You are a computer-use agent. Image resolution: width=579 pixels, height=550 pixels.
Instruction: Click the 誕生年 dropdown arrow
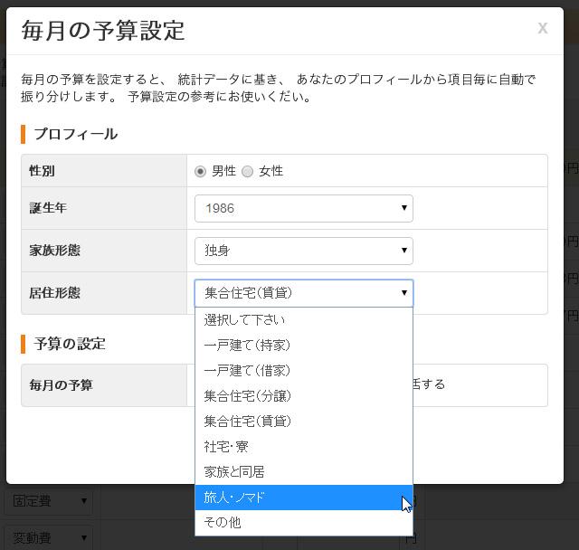coord(403,208)
